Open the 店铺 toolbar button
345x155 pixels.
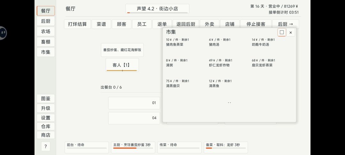[x=230, y=24]
